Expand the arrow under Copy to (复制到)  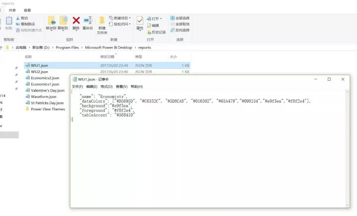tap(63, 31)
